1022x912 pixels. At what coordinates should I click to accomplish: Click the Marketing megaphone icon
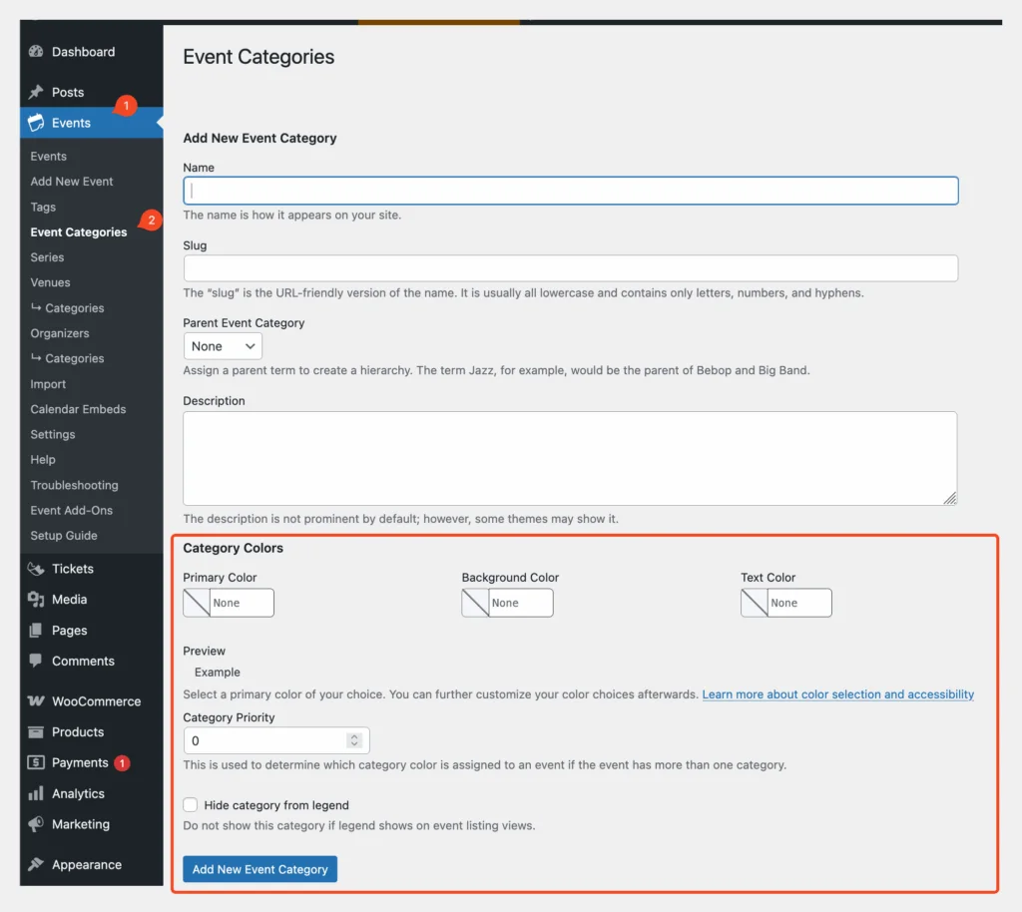(x=36, y=823)
